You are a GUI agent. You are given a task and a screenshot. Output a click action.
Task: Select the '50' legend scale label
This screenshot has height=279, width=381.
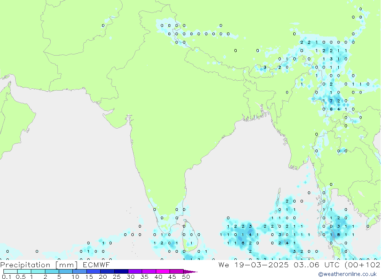point(186,277)
